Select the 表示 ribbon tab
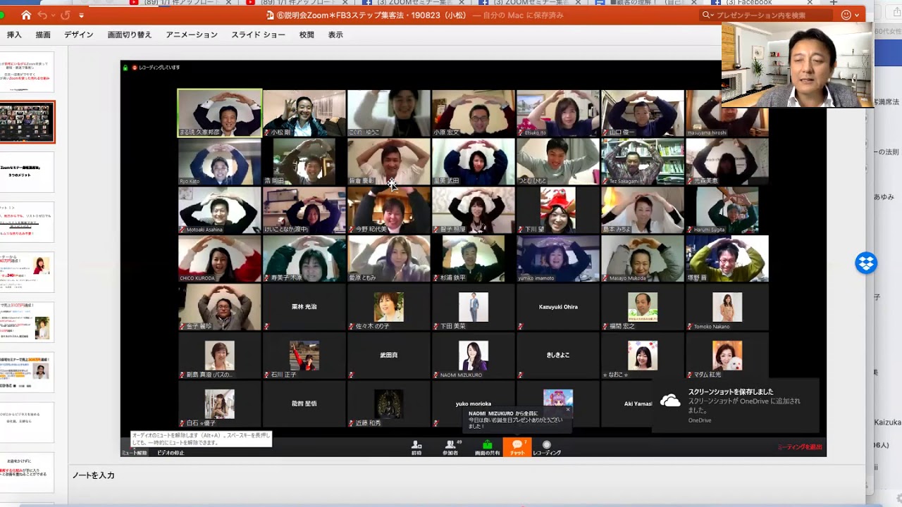 pos(335,35)
